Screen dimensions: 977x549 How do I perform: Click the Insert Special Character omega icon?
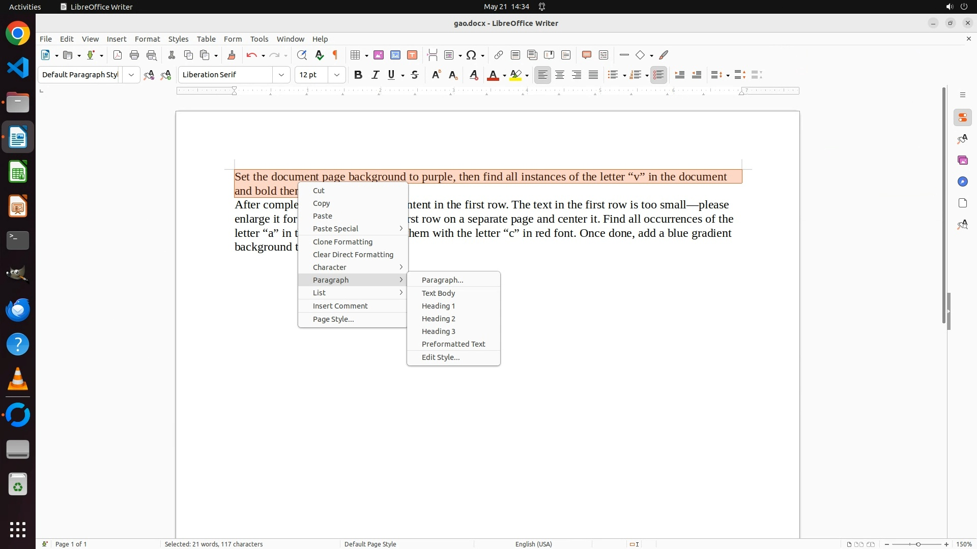[471, 55]
